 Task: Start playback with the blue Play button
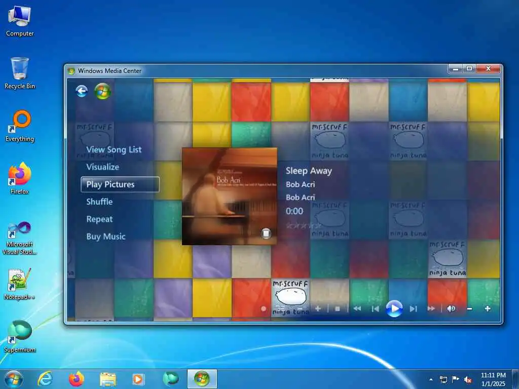pyautogui.click(x=394, y=308)
